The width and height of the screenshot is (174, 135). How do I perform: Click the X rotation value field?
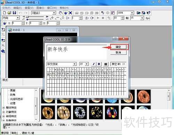click(17, 23)
